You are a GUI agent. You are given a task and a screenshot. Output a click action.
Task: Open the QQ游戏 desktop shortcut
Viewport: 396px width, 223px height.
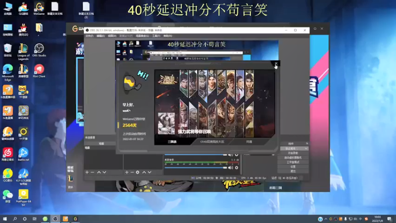[23, 8]
